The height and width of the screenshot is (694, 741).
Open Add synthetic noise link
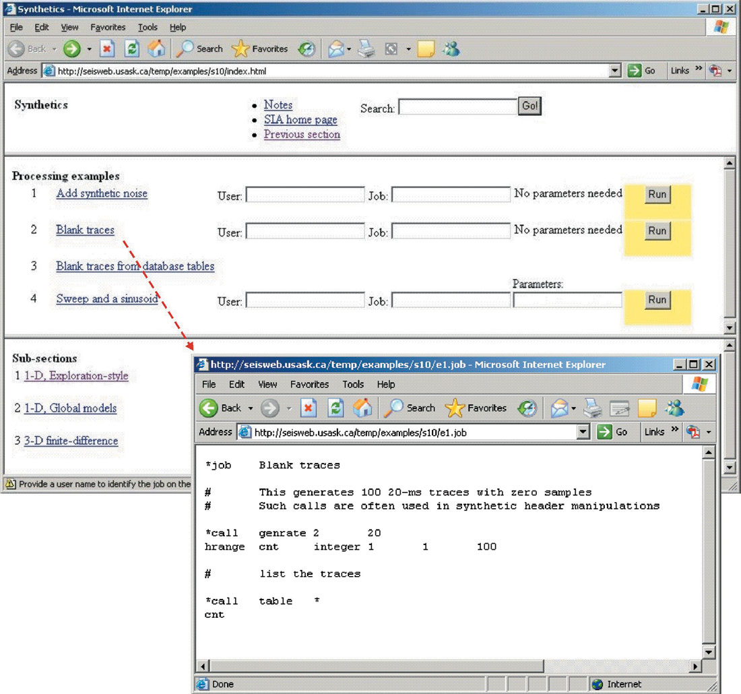tap(102, 193)
